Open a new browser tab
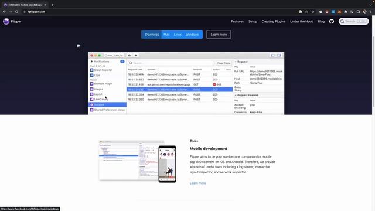 (x=53, y=5)
